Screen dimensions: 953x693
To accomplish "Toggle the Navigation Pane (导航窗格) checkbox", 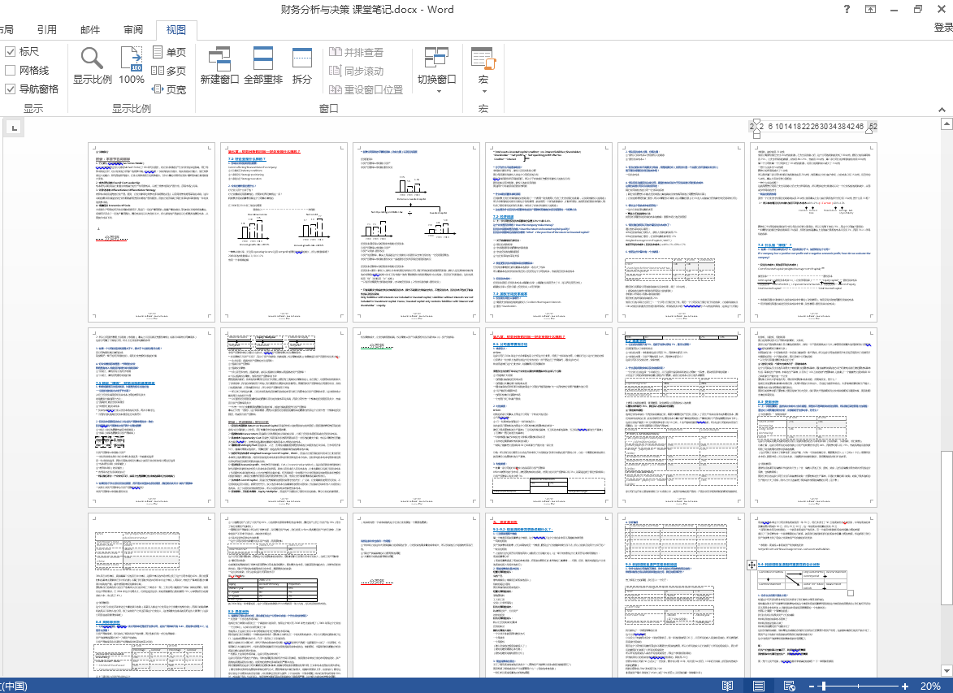I will [11, 89].
